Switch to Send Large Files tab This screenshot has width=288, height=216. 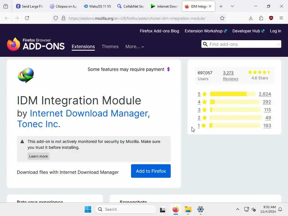point(30,6)
